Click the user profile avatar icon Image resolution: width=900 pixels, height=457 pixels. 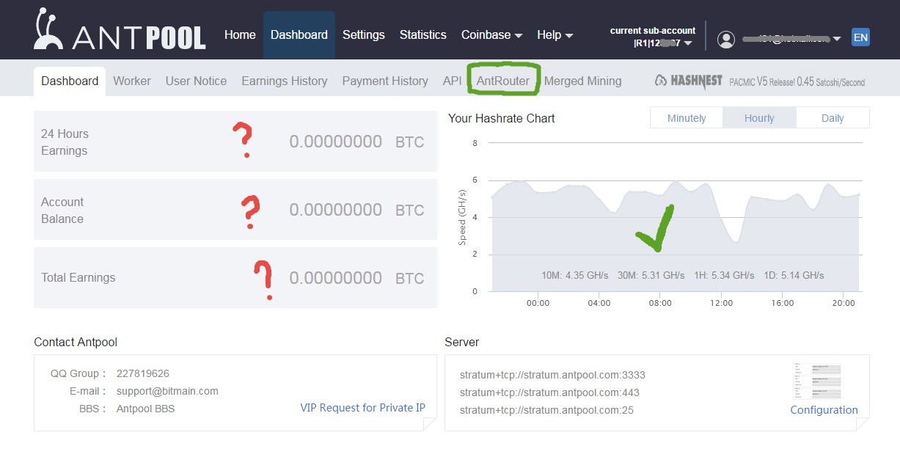click(x=726, y=40)
